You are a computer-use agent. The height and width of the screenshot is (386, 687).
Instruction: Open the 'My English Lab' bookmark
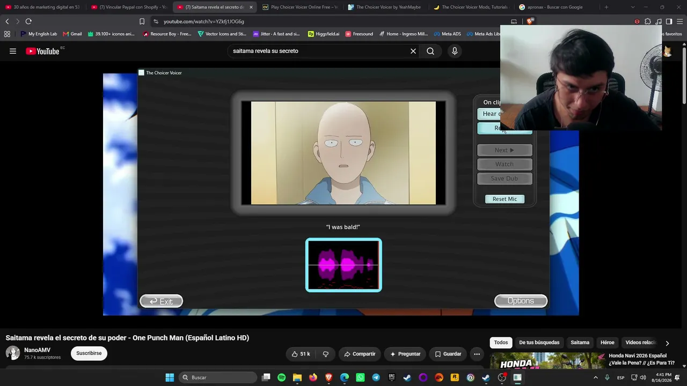pos(39,34)
